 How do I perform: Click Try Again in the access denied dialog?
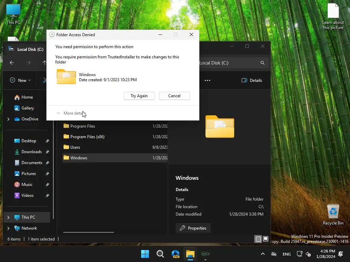click(x=139, y=96)
